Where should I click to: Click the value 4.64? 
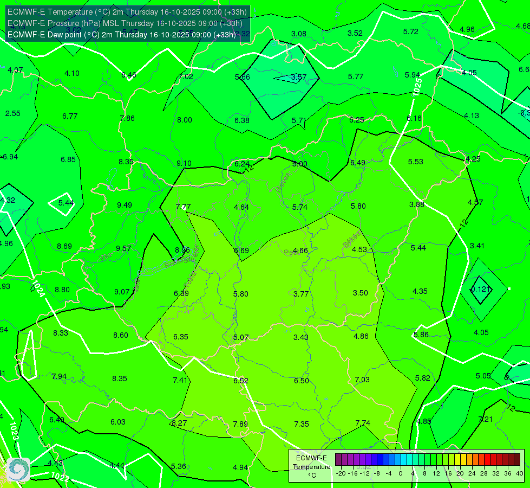(241, 207)
